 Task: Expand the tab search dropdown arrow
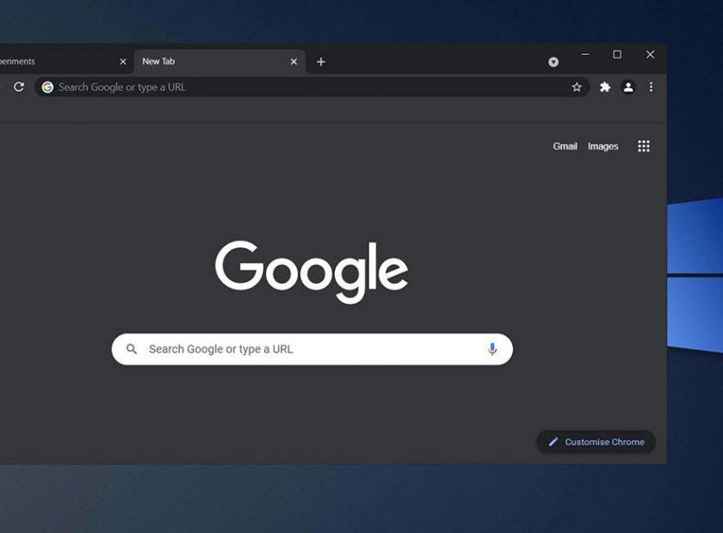click(x=553, y=62)
